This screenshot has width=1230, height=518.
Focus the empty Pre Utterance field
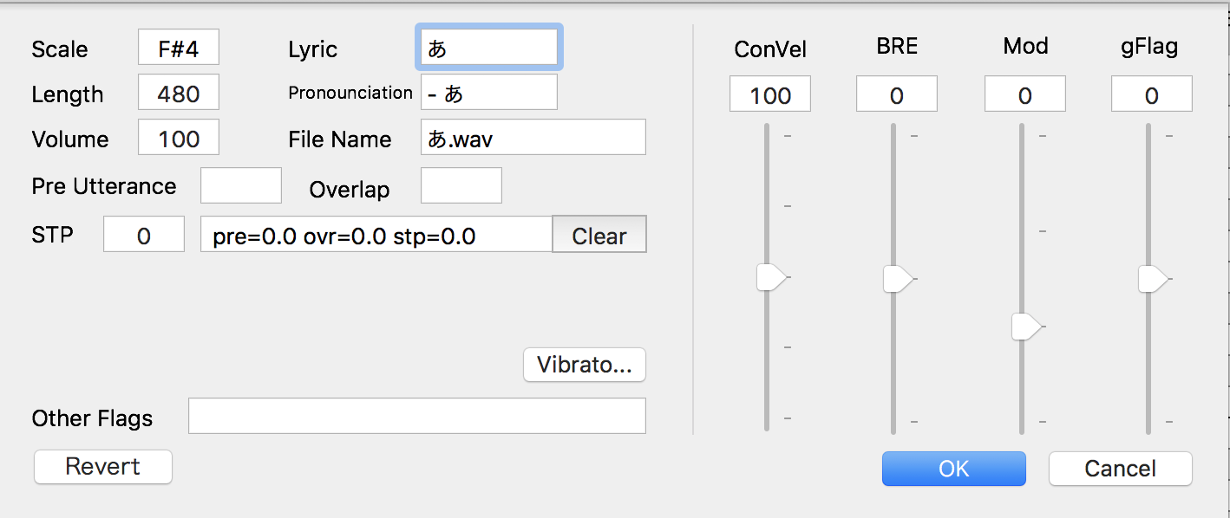click(x=241, y=186)
